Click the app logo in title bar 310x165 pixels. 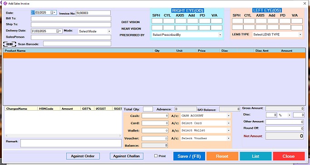point(5,3)
